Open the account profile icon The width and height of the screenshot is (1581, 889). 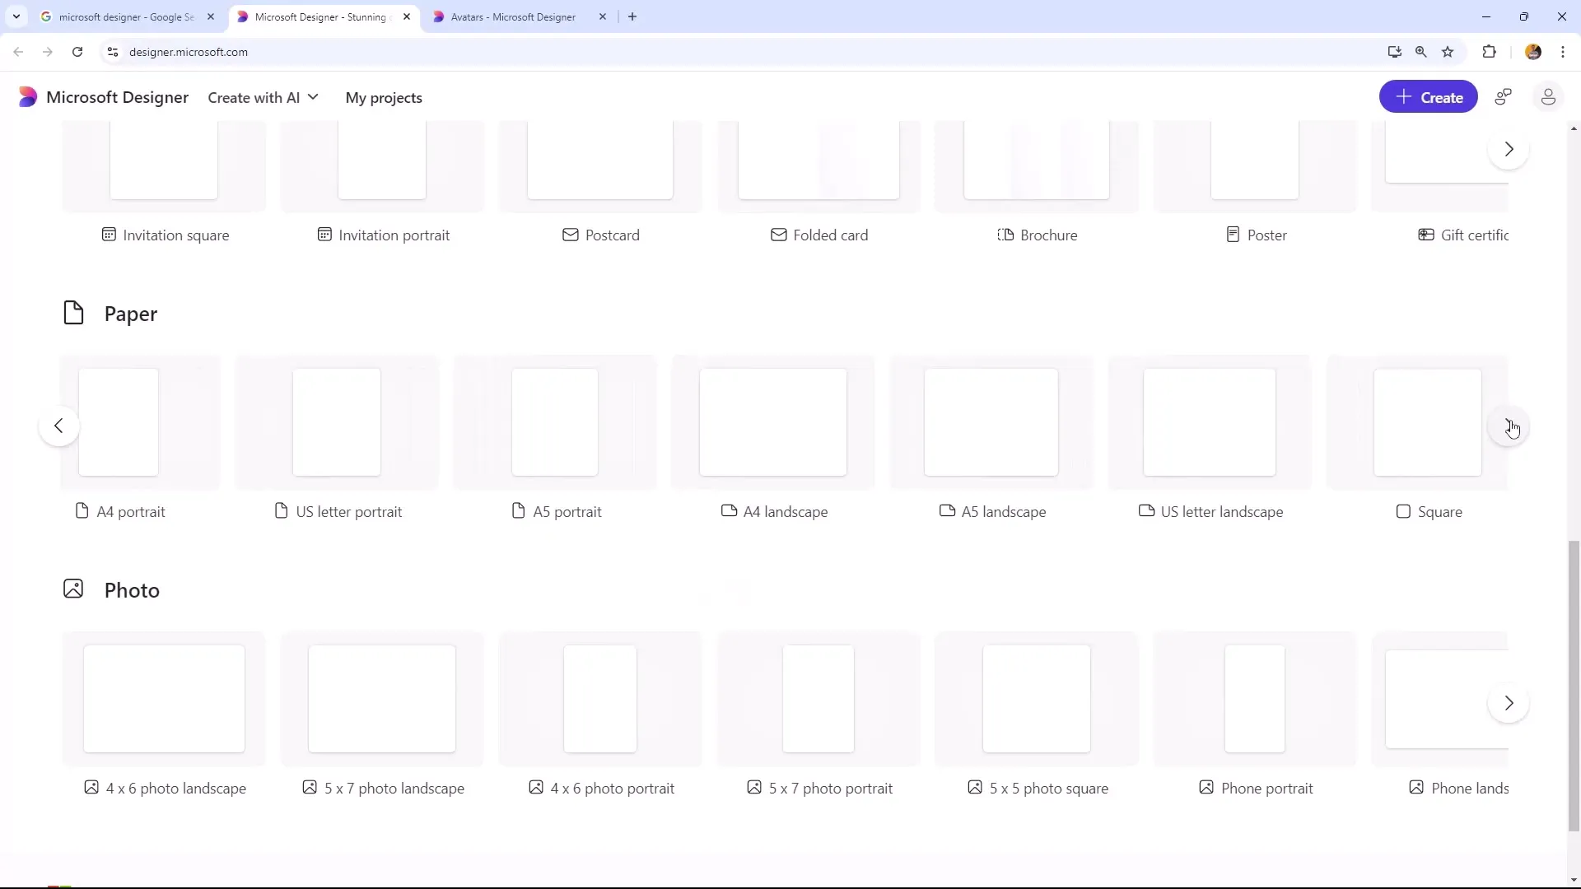point(1548,97)
